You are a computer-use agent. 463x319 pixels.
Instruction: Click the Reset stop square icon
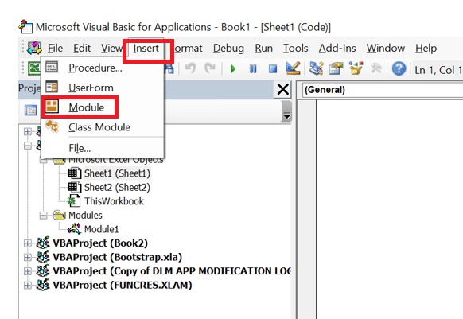(x=273, y=69)
